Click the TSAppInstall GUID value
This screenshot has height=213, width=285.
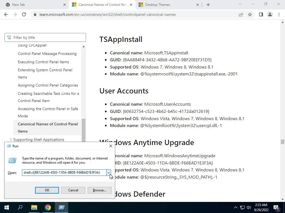[167, 60]
